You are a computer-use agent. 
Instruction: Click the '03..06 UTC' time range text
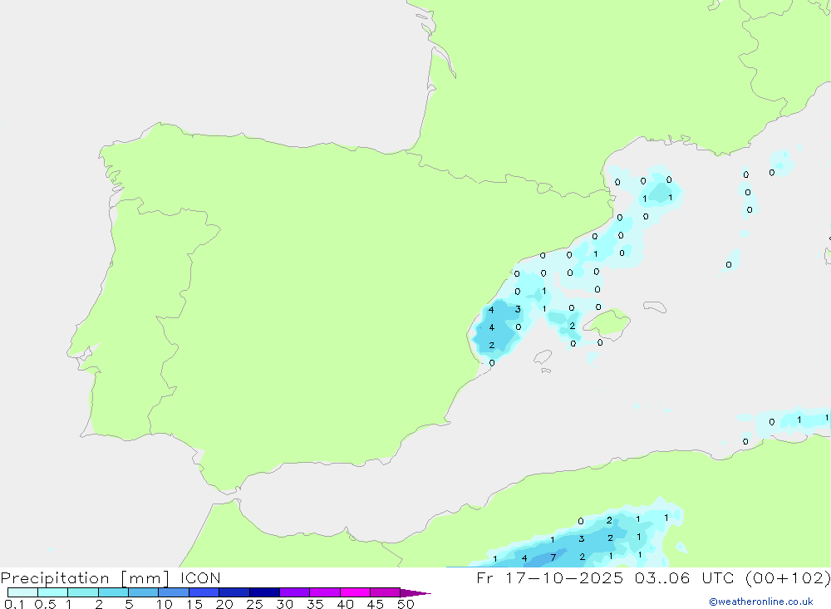tap(685, 577)
